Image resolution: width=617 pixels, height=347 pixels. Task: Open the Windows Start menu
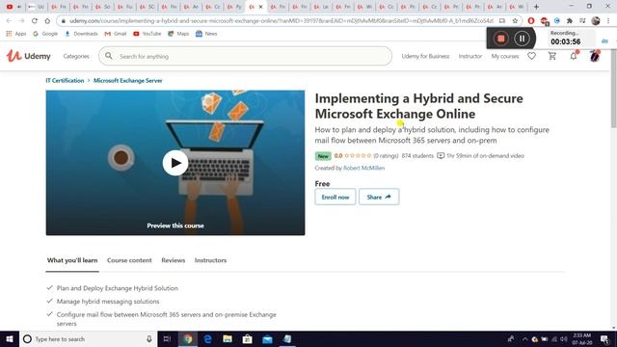[10, 338]
